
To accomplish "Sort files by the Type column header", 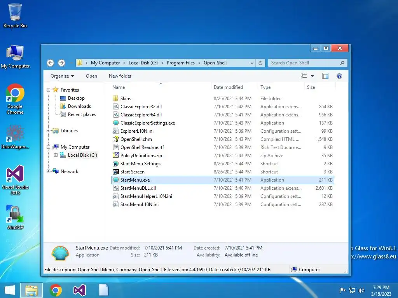I will click(x=265, y=87).
